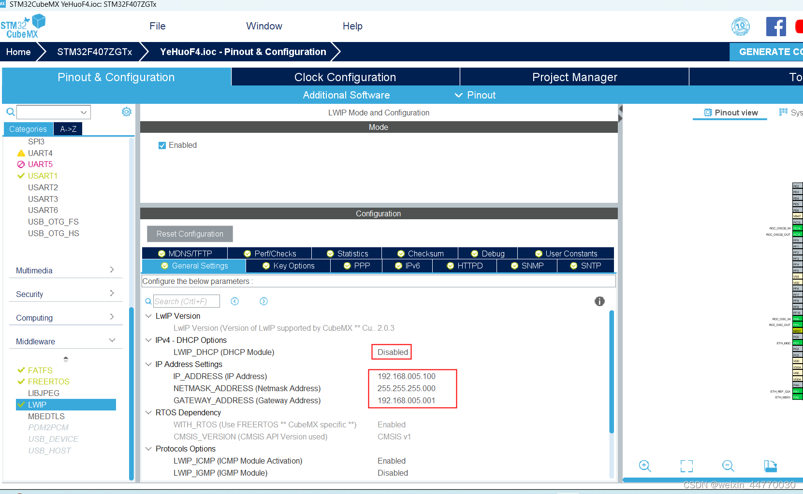Screen dimensions: 803x494
Task: Click the pinout export/rotate icon
Action: tap(770, 466)
